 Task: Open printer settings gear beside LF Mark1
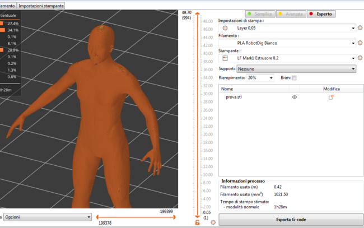click(x=360, y=58)
